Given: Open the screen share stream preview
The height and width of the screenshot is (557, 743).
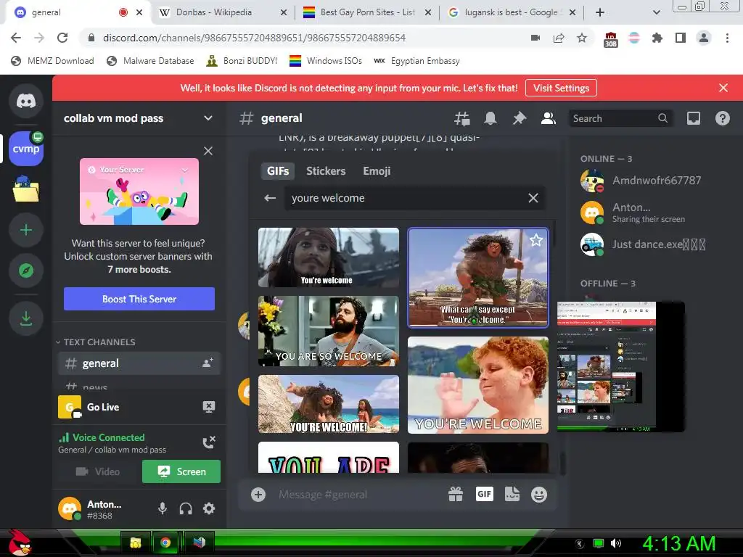Looking at the screenshot, I should point(621,366).
